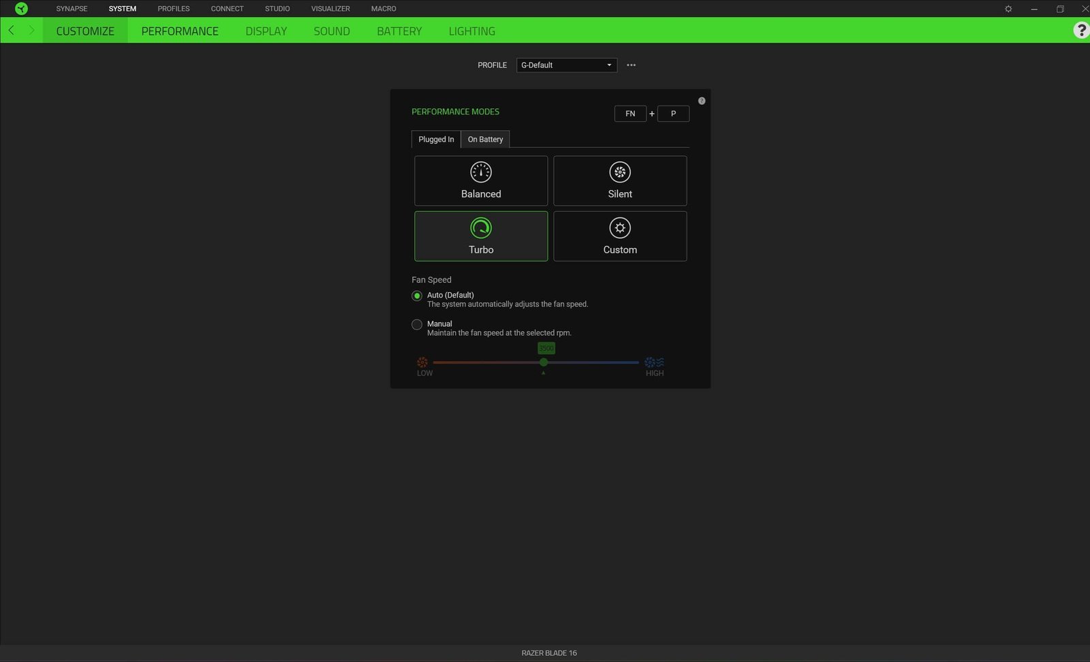Select the Balanced performance mode
1090x662 pixels.
pyautogui.click(x=481, y=180)
